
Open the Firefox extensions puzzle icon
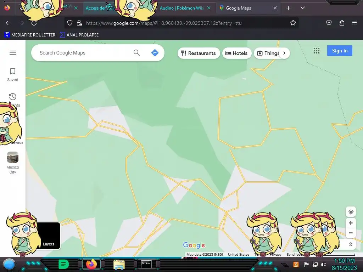click(342, 23)
